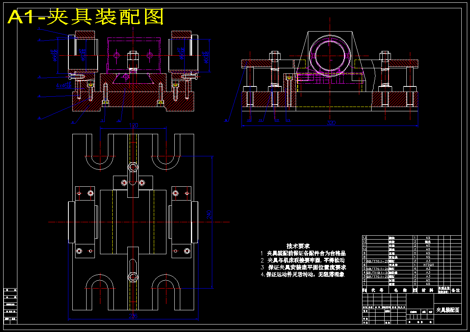Select the '备注' column header

(x=456, y=290)
